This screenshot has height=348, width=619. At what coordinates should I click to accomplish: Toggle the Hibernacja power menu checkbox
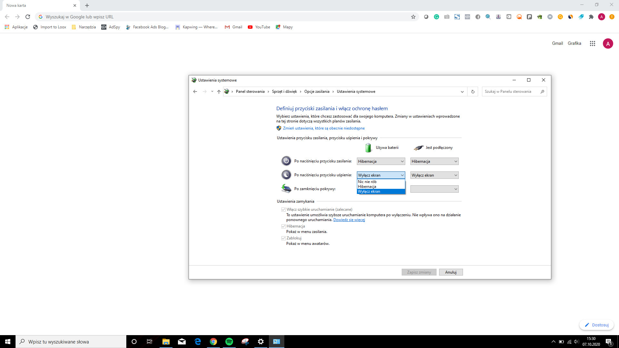click(283, 226)
